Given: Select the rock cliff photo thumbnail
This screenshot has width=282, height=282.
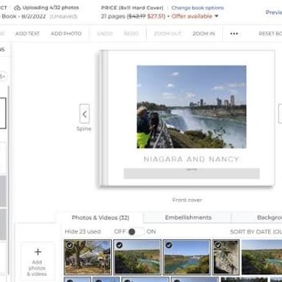Looking at the screenshot, I should coord(226,257).
